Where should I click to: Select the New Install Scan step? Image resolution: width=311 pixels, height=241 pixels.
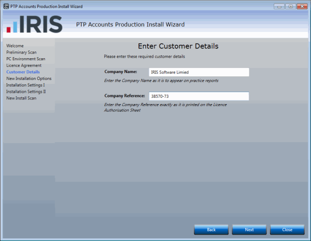(21, 98)
